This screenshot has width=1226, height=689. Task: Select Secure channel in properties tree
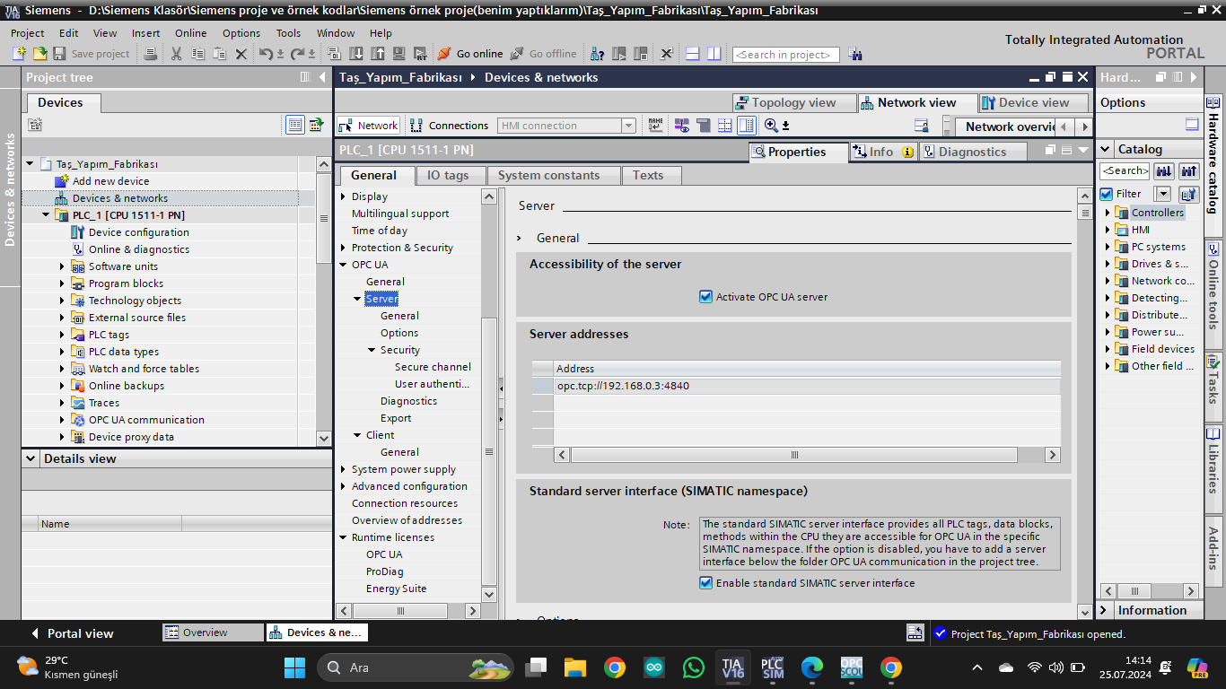tap(433, 367)
